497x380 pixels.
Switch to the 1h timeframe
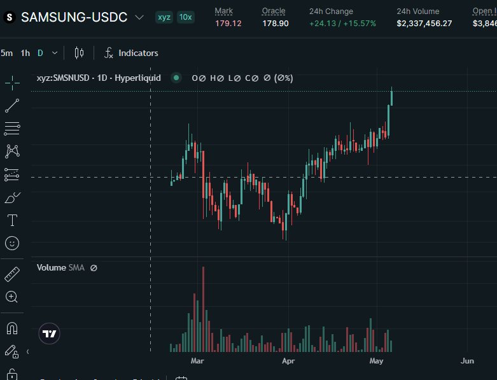(25, 53)
